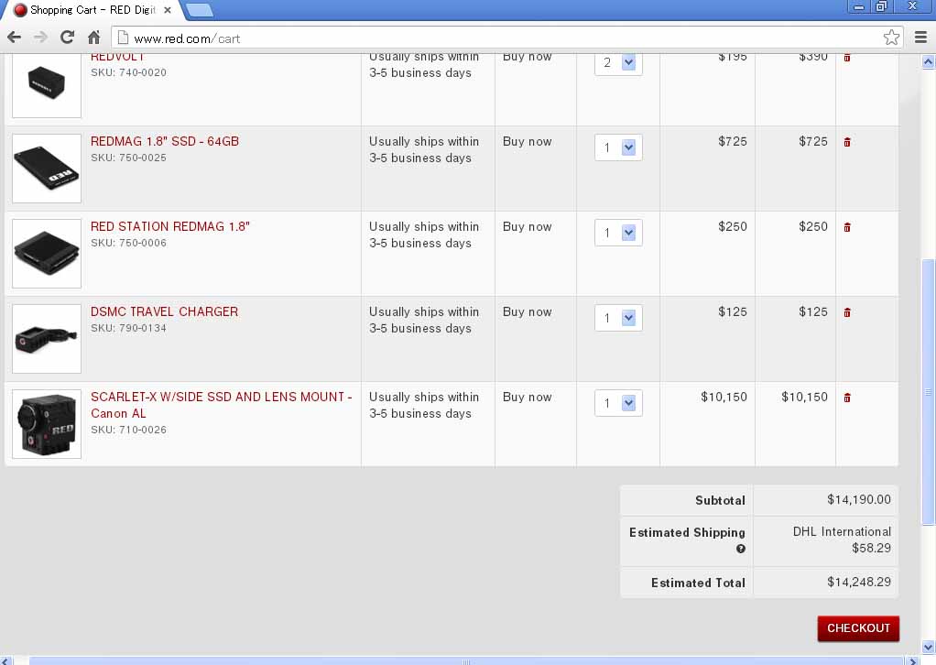Click DHL International shipping text
Image resolution: width=936 pixels, height=665 pixels.
coord(842,531)
